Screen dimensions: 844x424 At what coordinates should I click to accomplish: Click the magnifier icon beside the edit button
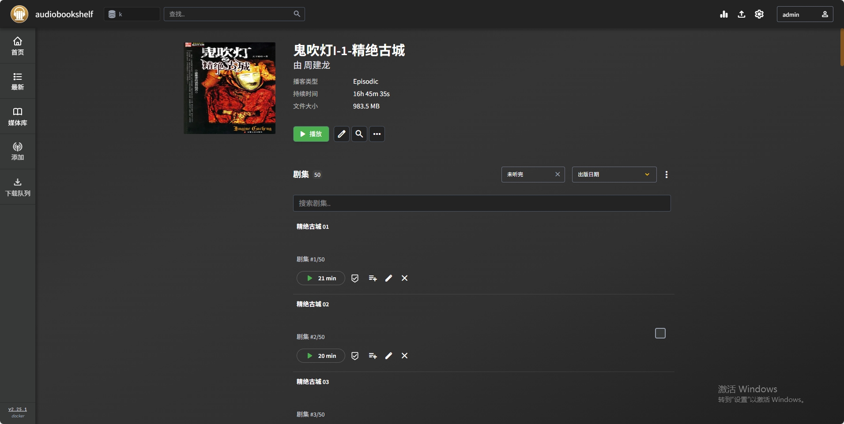click(359, 134)
